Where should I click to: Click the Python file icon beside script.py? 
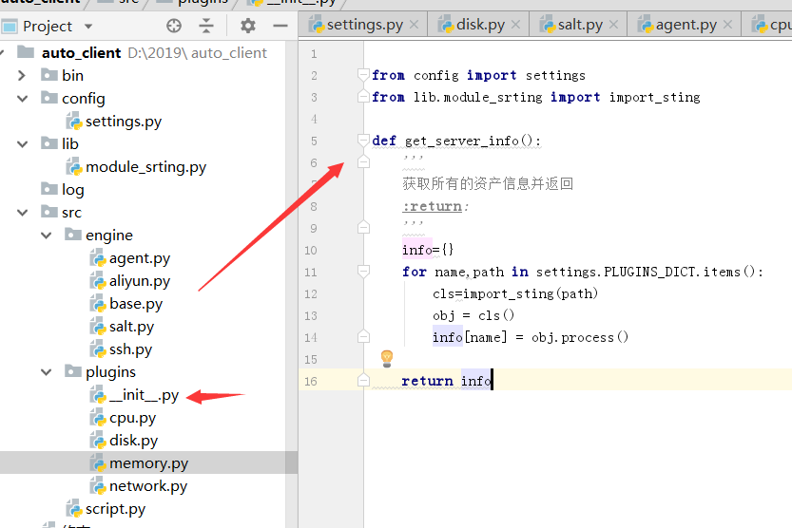pyautogui.click(x=74, y=509)
